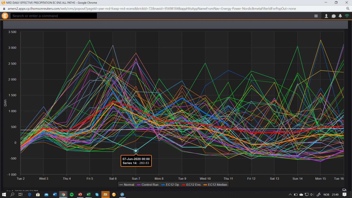Open PowerPoint from the taskbar
This screenshot has width=352, height=198.
[x=80, y=194]
